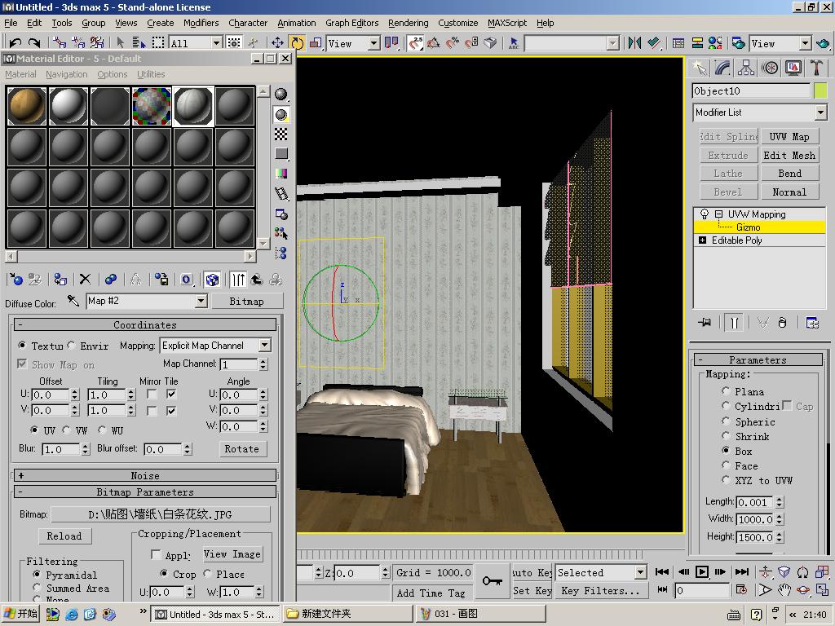Image resolution: width=835 pixels, height=626 pixels.
Task: Open the Selected key filter dropdown
Action: coord(640,573)
